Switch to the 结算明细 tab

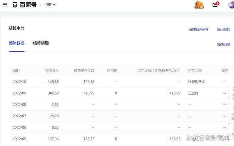[x=41, y=43]
